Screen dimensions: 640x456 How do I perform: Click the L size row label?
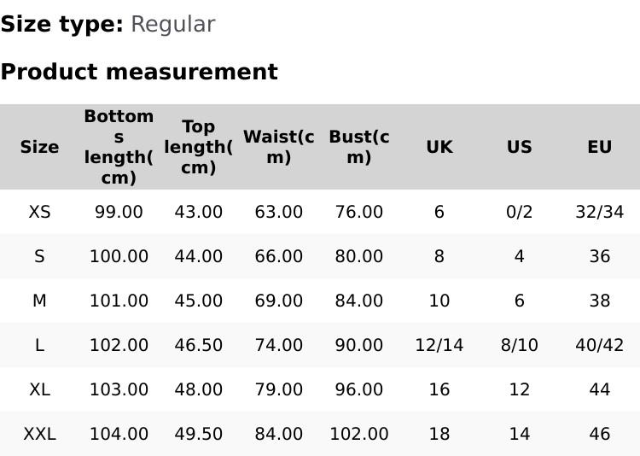[39, 345]
